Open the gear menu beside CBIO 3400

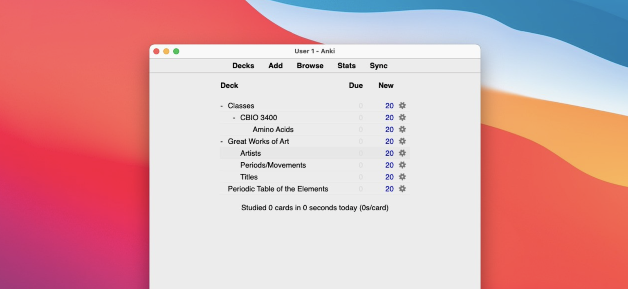[402, 117]
